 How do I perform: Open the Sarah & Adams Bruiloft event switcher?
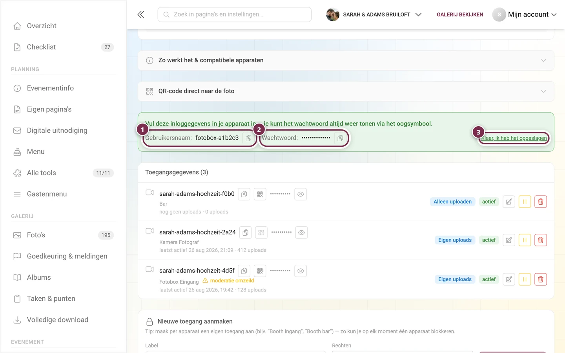click(x=374, y=15)
